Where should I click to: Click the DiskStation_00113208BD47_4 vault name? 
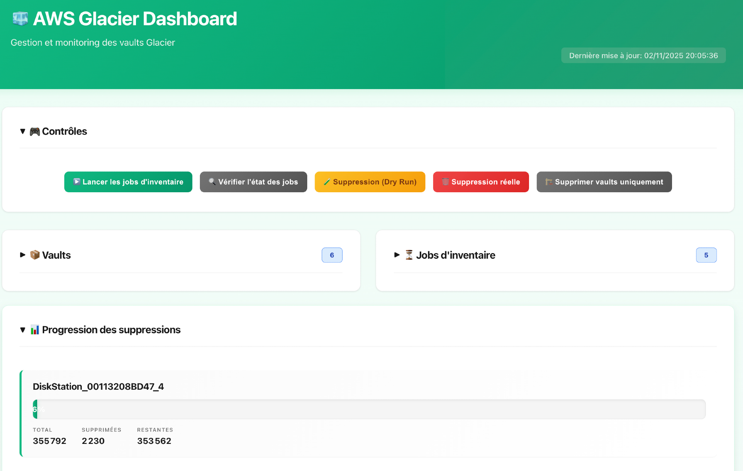pyautogui.click(x=98, y=386)
